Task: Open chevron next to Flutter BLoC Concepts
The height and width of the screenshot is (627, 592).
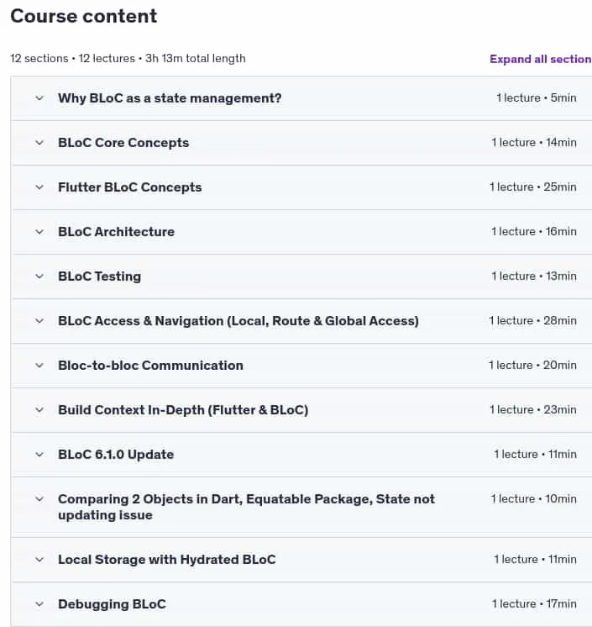Action: [x=39, y=187]
